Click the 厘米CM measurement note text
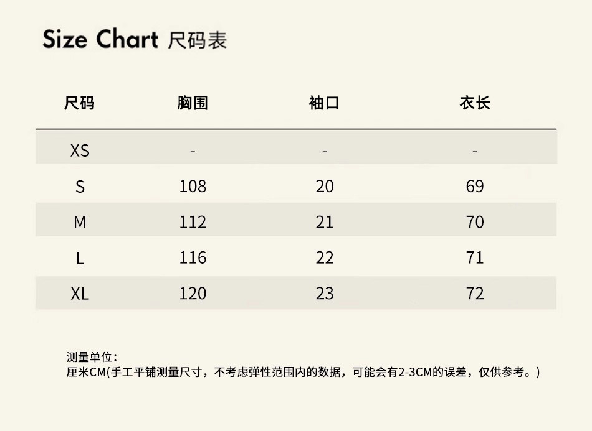 tap(303, 373)
